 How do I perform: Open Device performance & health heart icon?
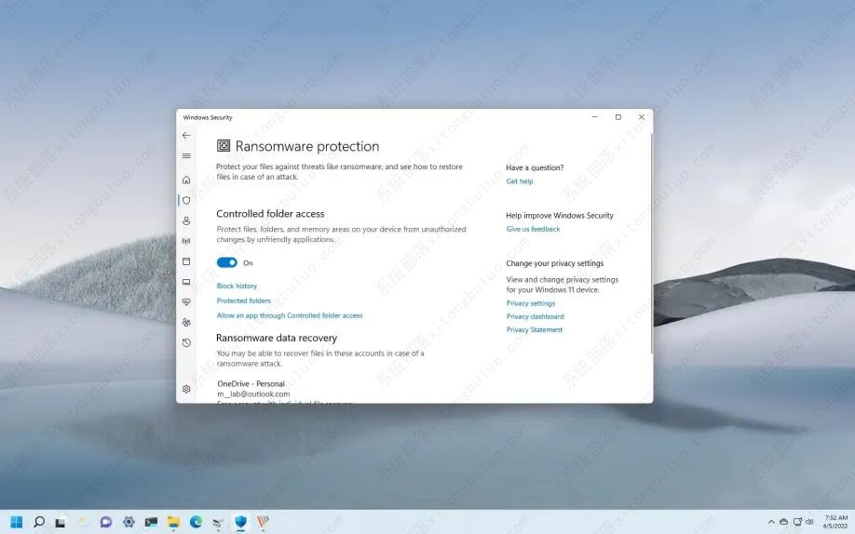[x=186, y=302]
